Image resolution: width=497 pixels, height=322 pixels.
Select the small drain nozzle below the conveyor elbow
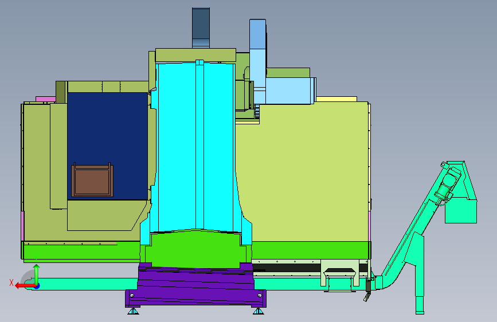[x=367, y=290]
